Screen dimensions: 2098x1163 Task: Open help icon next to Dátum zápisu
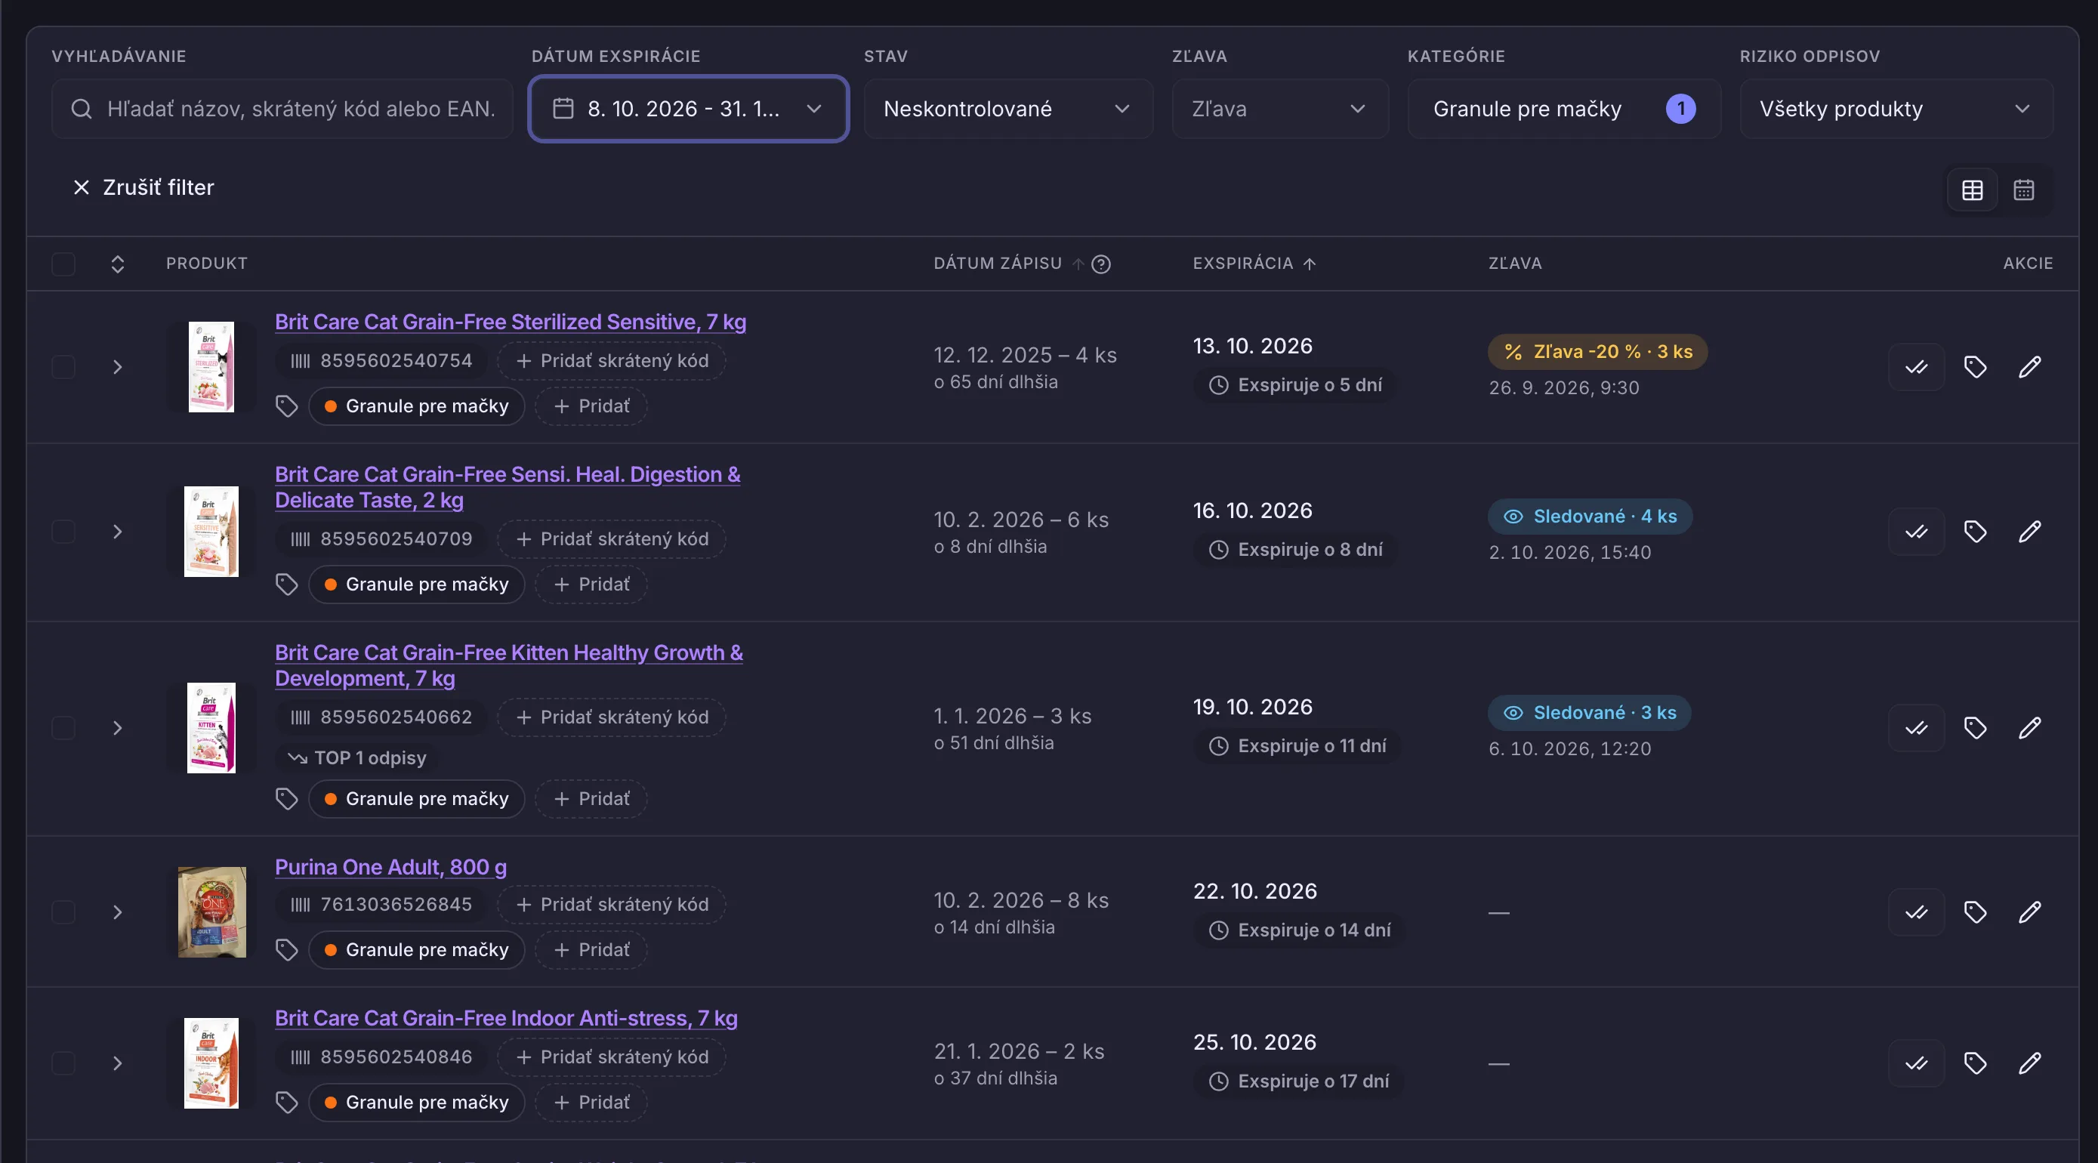coord(1101,264)
